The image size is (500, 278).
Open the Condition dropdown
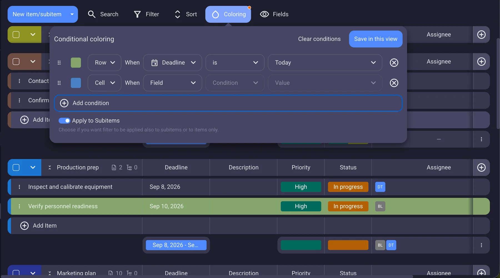[235, 83]
